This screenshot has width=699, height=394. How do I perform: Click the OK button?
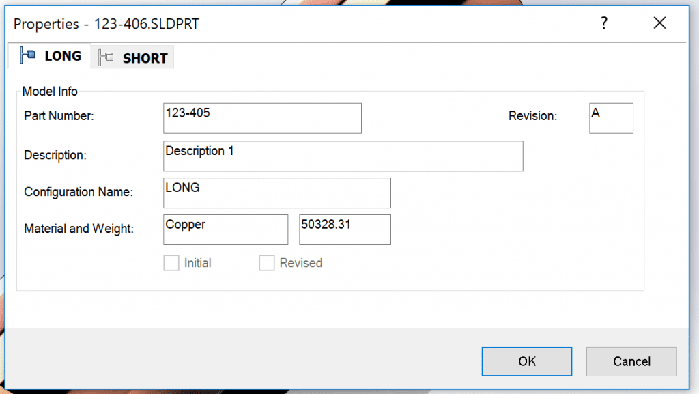pyautogui.click(x=526, y=361)
